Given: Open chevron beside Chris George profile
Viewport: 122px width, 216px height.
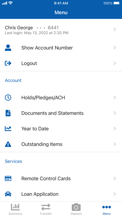Looking at the screenshot, I should click(115, 29).
